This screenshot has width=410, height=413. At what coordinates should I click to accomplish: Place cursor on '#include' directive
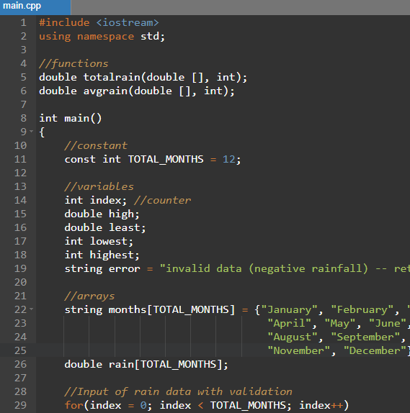pyautogui.click(x=64, y=22)
